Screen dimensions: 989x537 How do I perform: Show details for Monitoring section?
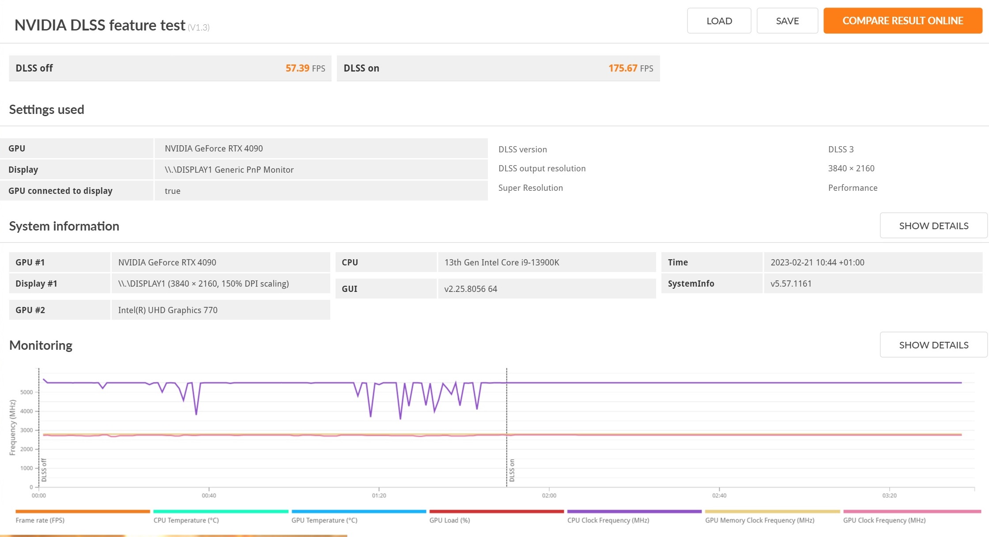933,345
